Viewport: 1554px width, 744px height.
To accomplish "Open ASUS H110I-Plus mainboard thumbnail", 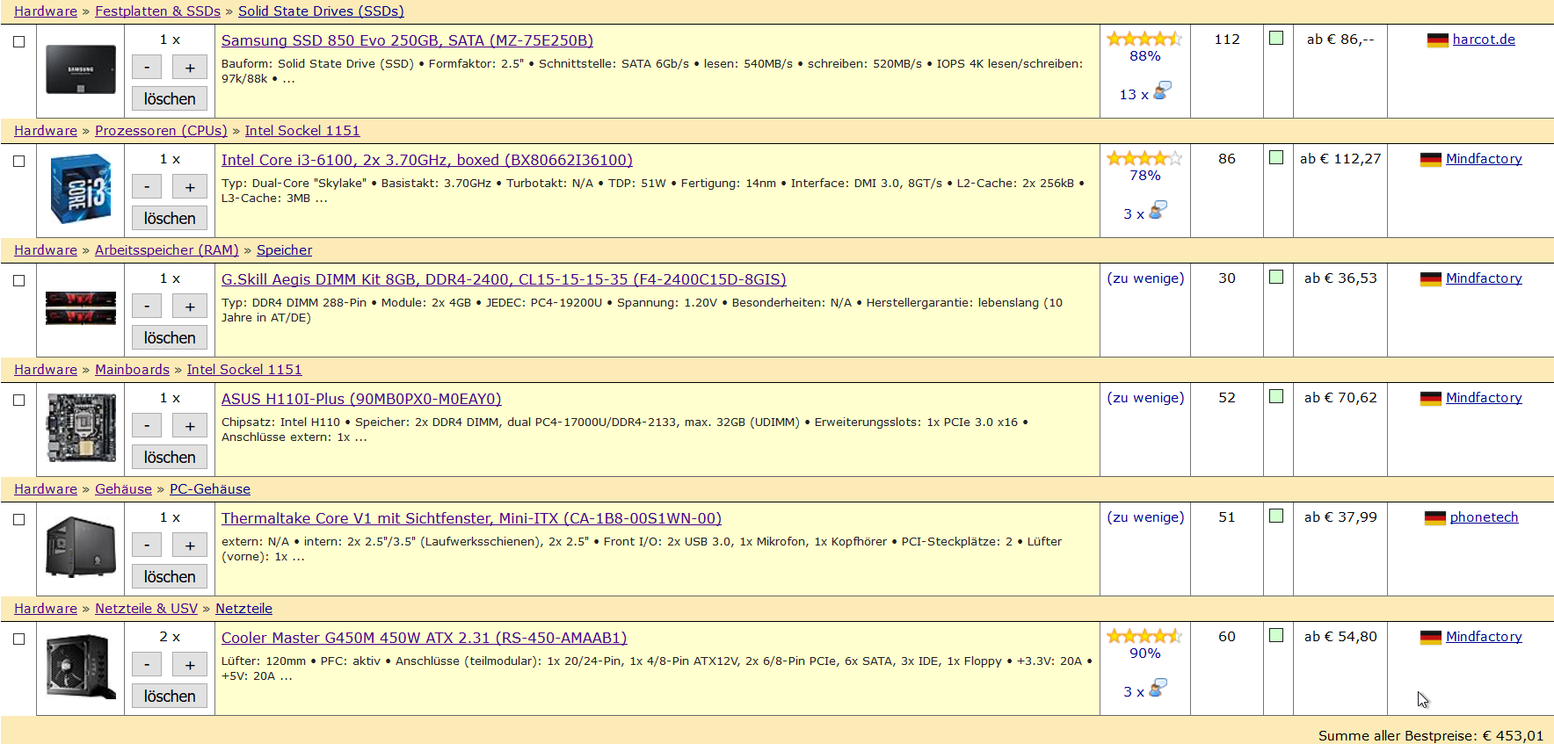I will [81, 428].
